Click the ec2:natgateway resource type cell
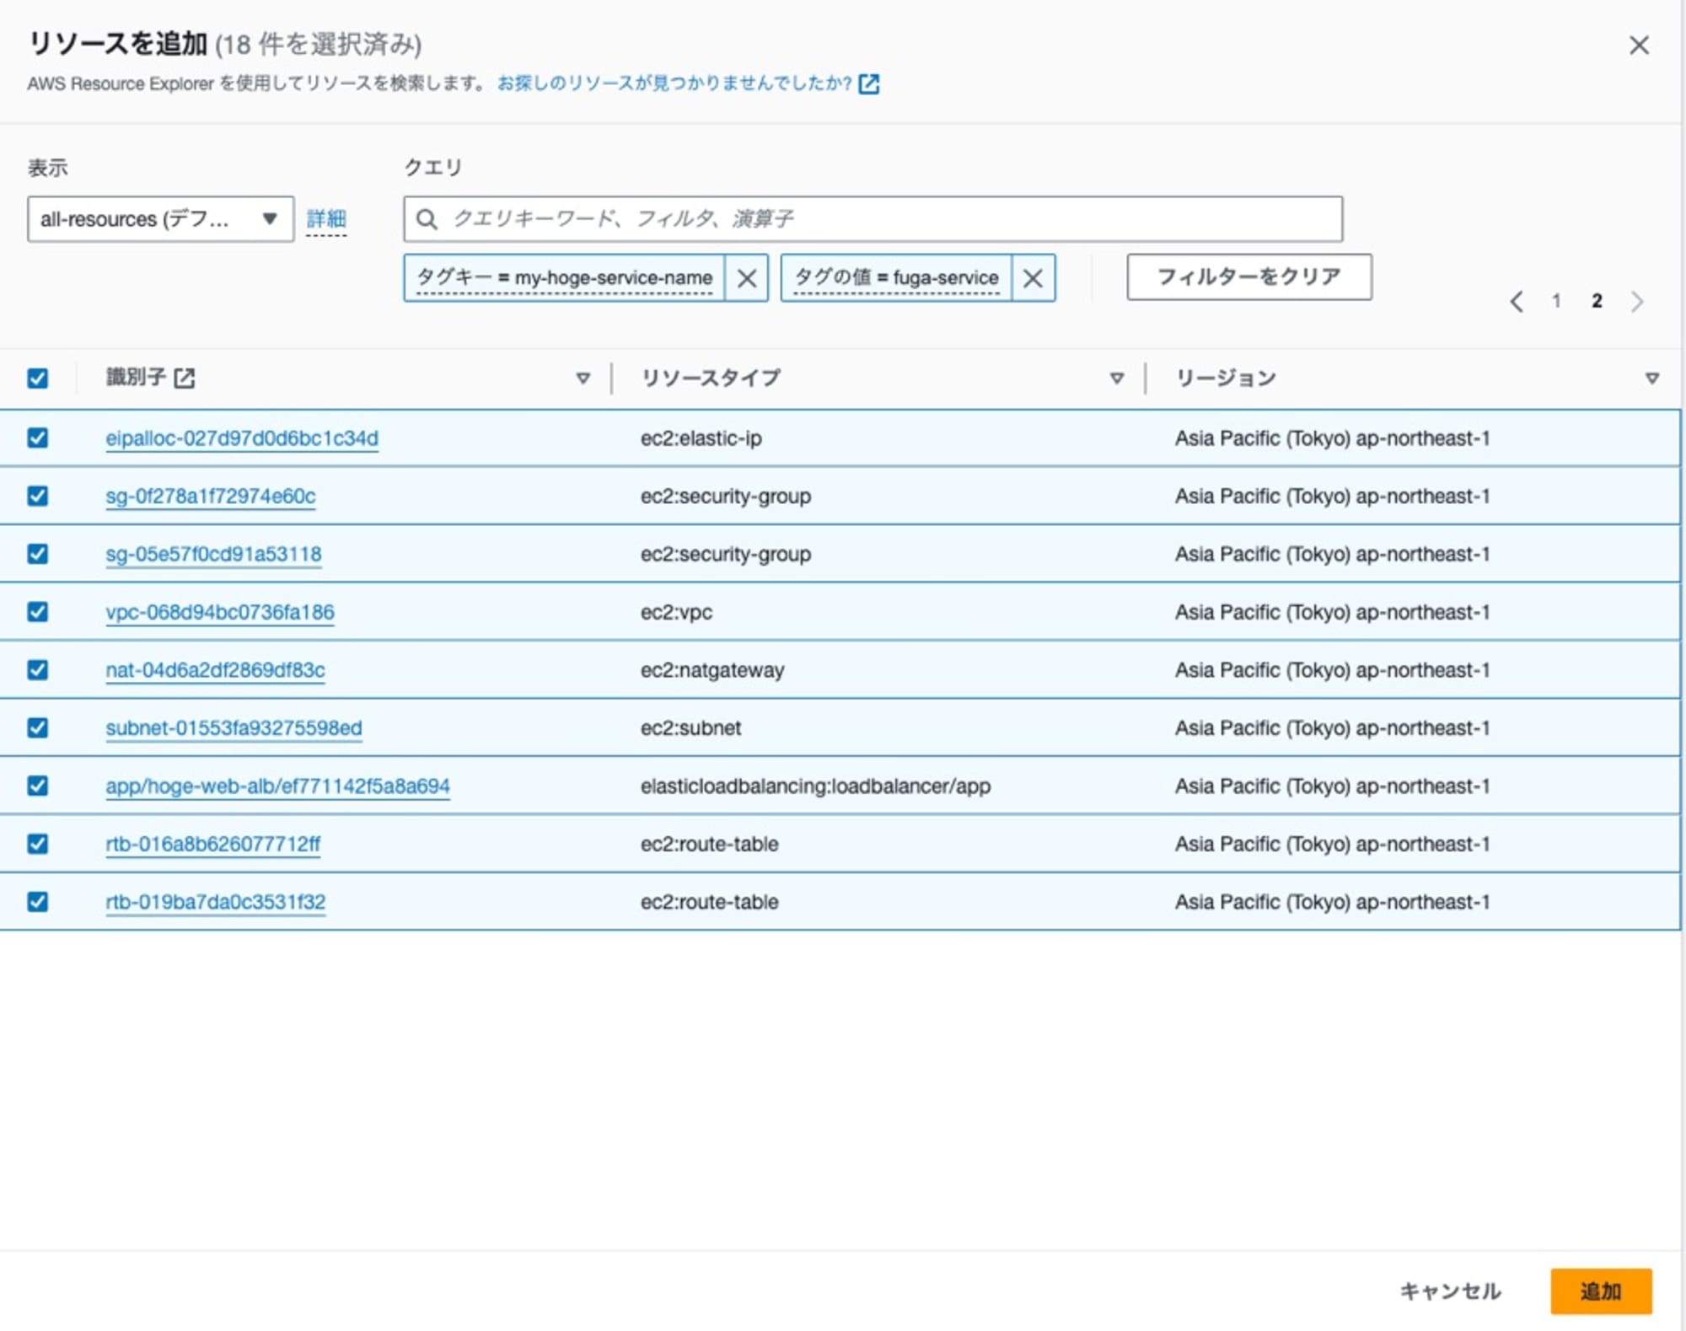Screen dimensions: 1686x1331 click(x=712, y=671)
